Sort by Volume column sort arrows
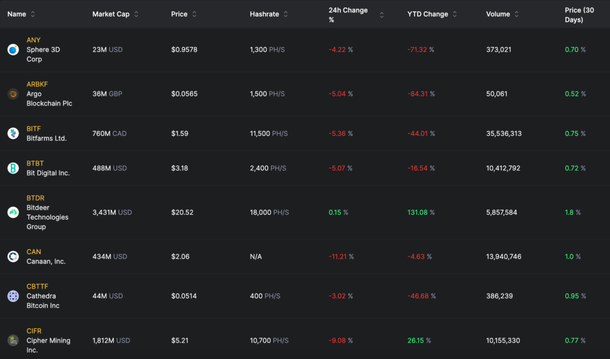 click(516, 14)
